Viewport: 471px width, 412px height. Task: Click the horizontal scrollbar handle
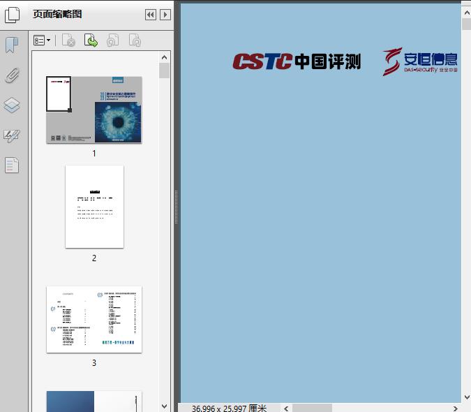click(312, 409)
